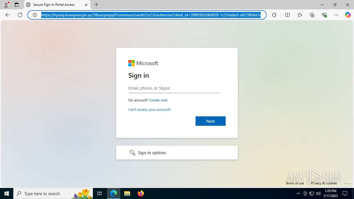Click the network tray icon
Screen dimensions: 354x199
coord(312,193)
